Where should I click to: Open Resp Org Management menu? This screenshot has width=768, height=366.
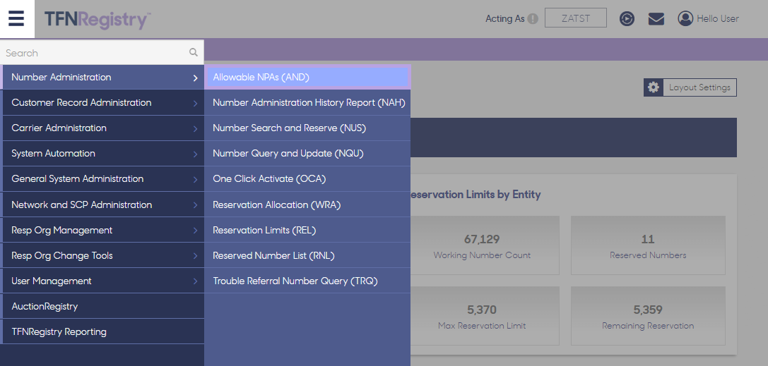click(102, 230)
